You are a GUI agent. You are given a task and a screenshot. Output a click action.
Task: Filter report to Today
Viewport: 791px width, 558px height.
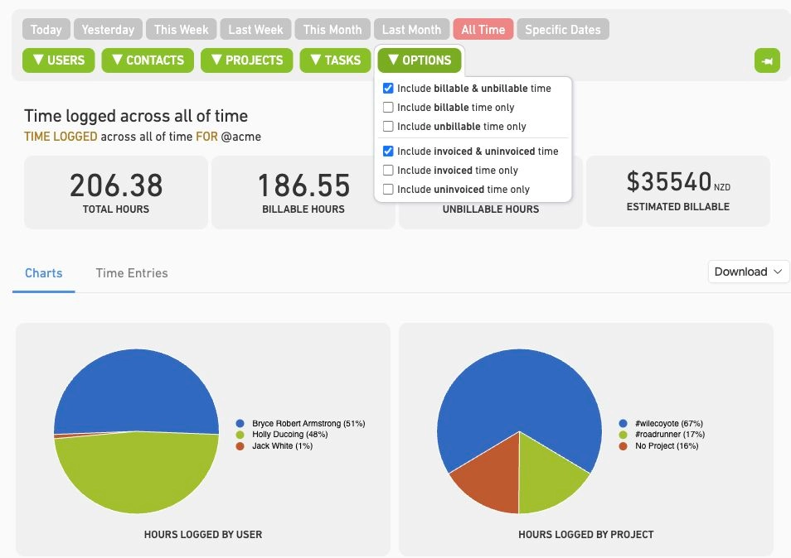[x=46, y=30]
